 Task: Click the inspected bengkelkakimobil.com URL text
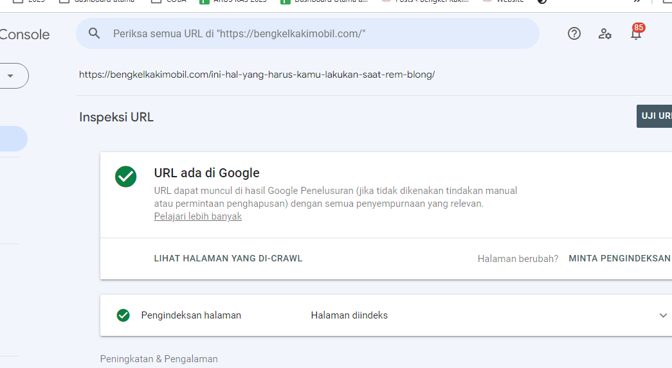click(x=257, y=74)
